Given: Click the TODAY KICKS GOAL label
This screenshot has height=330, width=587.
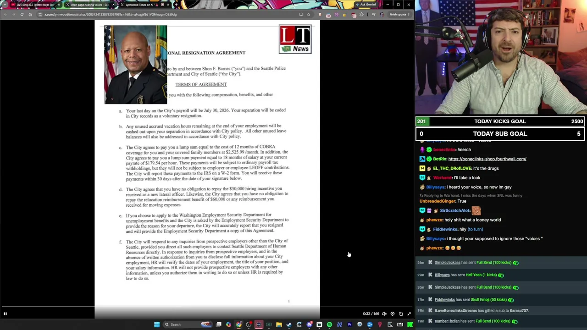Looking at the screenshot, I should (x=500, y=121).
